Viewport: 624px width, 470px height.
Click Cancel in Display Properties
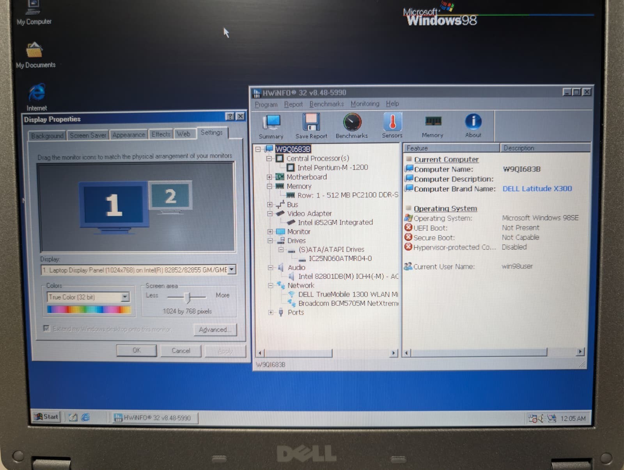point(181,351)
